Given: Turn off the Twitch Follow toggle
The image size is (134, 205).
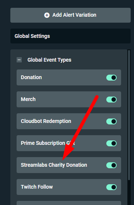Looking at the screenshot, I should pyautogui.click(x=111, y=187).
